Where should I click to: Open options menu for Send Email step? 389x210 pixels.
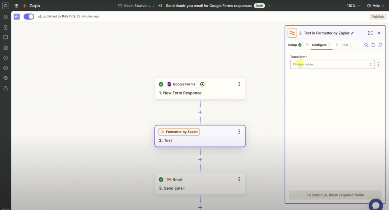239,179
